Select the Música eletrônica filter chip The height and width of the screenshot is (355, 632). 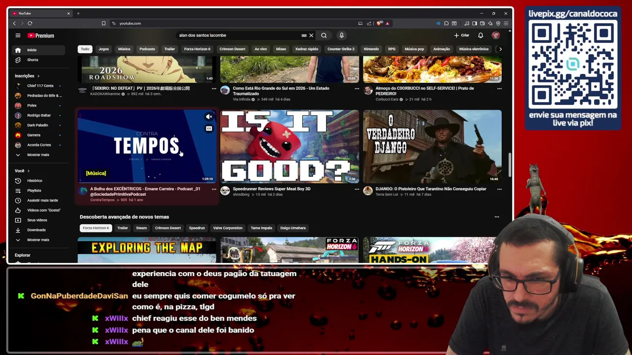pos(474,49)
